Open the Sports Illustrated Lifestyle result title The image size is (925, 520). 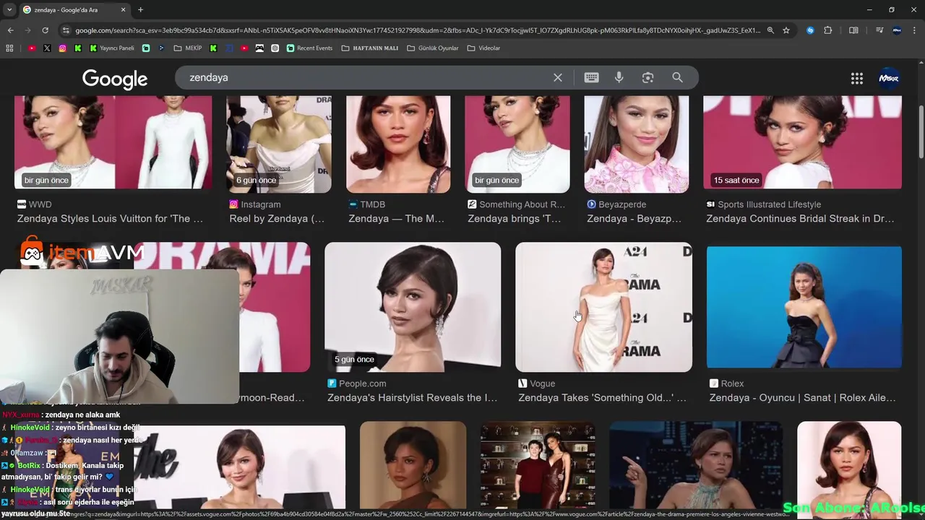pyautogui.click(x=800, y=218)
